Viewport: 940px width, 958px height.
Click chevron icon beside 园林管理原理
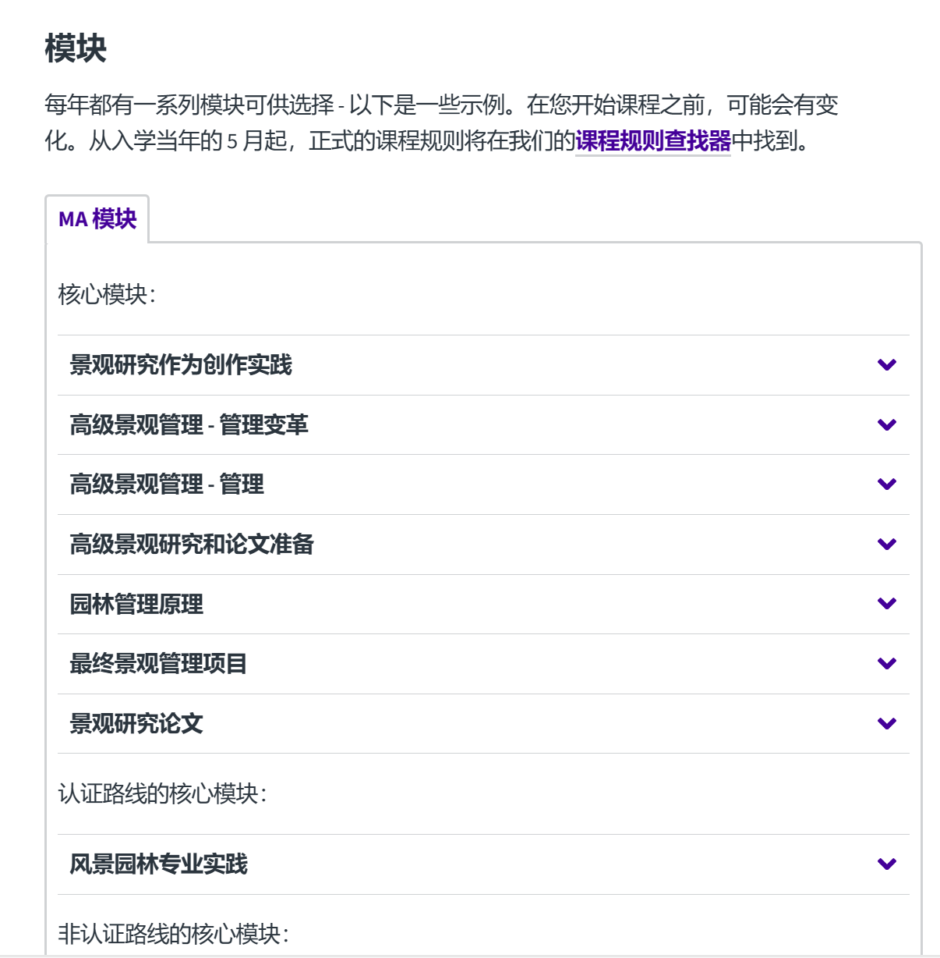click(x=886, y=604)
